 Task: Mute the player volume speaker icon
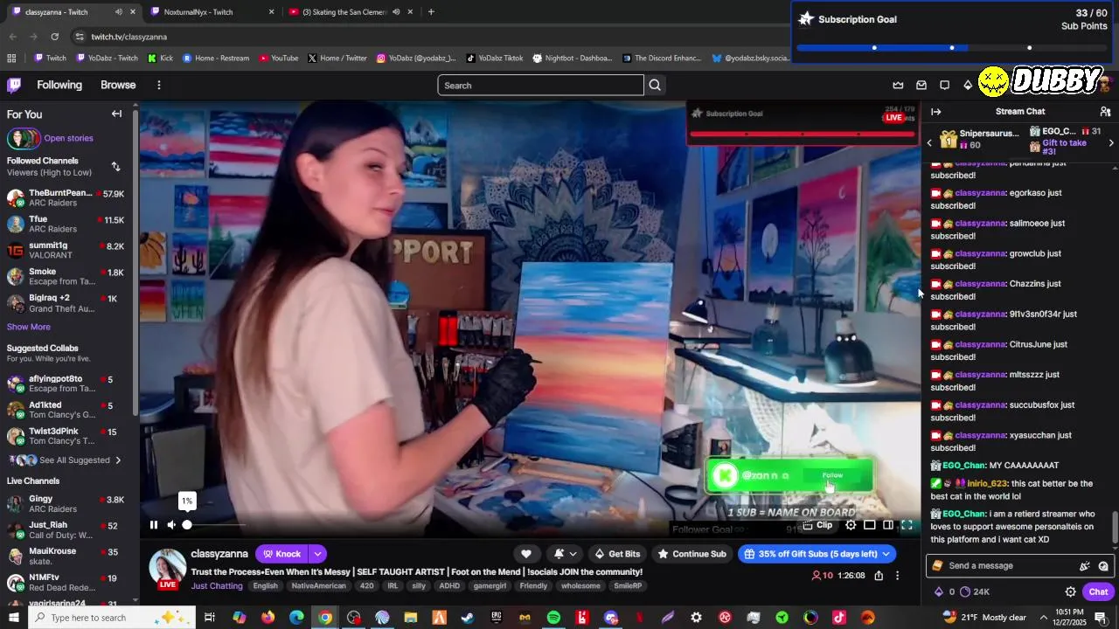(171, 525)
